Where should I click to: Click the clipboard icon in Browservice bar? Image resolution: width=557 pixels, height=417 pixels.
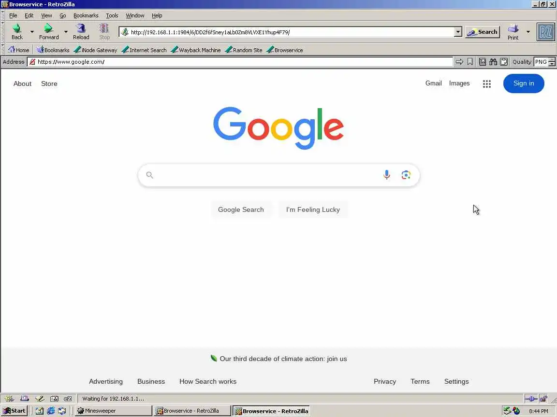504,62
